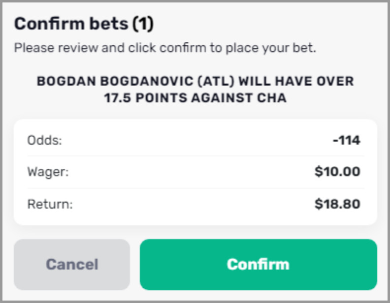Click 'CHA' opponent abbreviation in heading

272,97
